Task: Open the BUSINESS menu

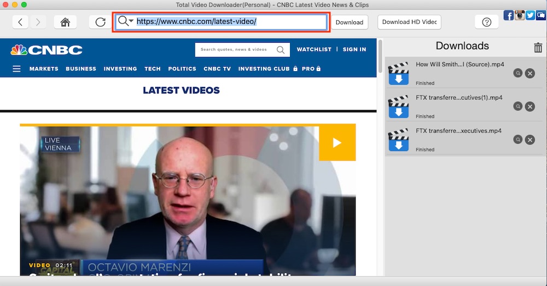Action: click(81, 69)
